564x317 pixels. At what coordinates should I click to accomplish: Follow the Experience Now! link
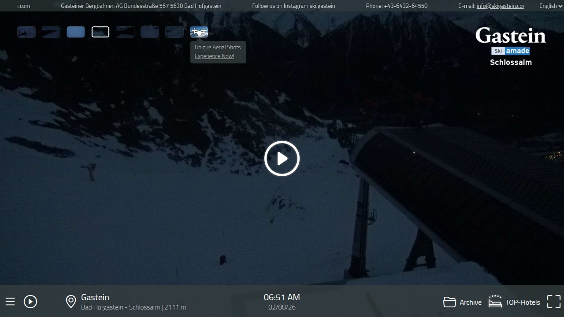pos(214,56)
